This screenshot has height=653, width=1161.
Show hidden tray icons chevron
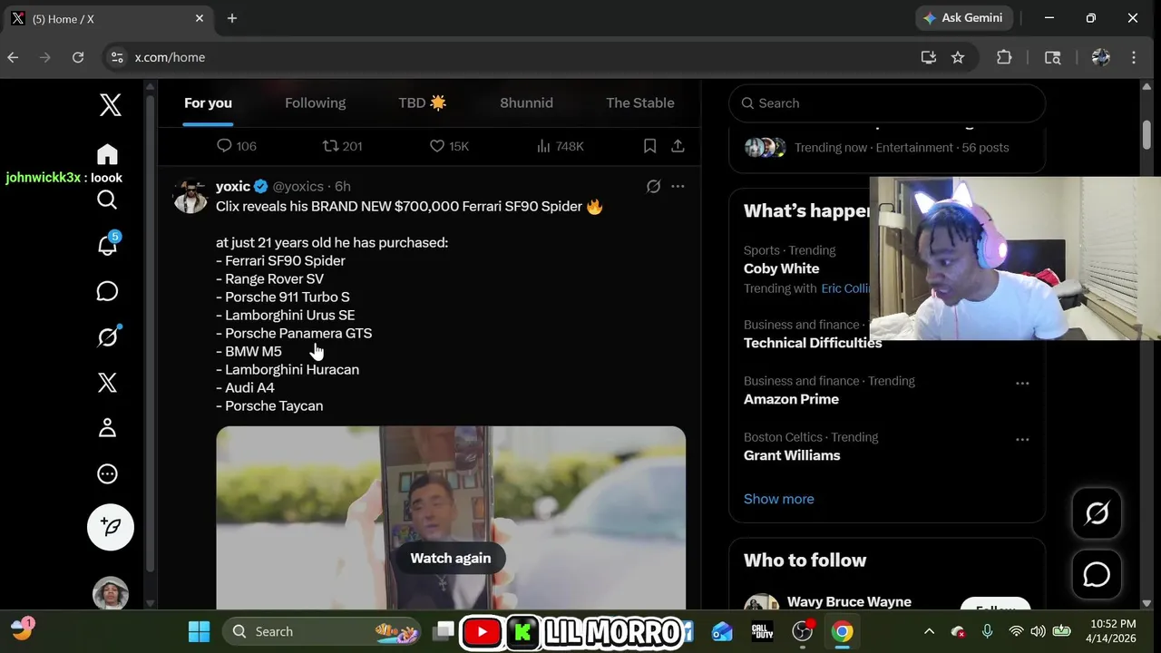(x=929, y=631)
